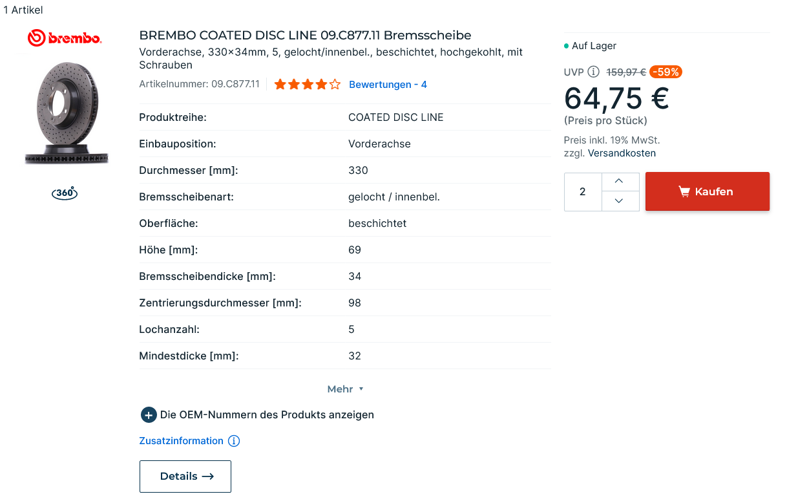The height and width of the screenshot is (503, 787).
Task: Decrease quantity with the down arrow
Action: click(619, 201)
